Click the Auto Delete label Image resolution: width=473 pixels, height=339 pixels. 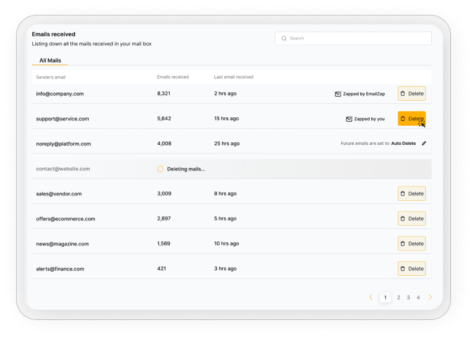coord(403,143)
